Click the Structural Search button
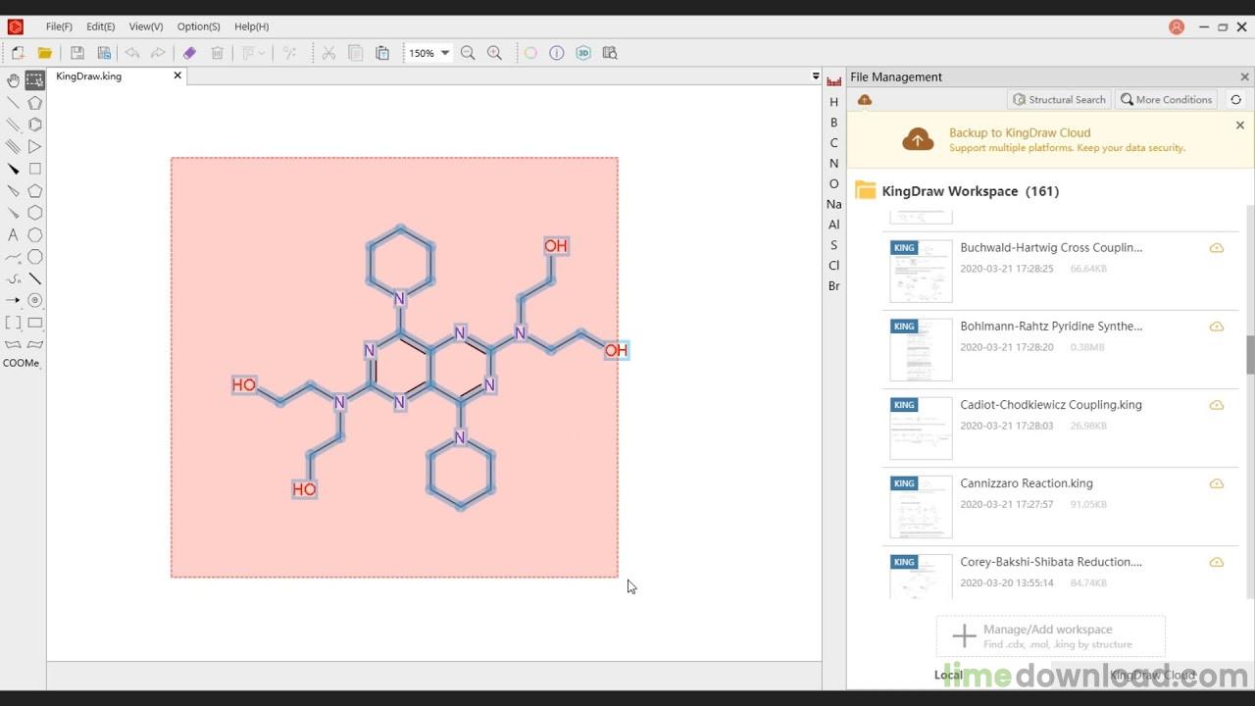This screenshot has height=706, width=1255. [1059, 99]
